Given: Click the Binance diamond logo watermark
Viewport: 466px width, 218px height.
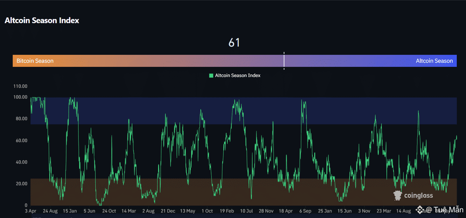Looking at the screenshot, I should [x=420, y=210].
